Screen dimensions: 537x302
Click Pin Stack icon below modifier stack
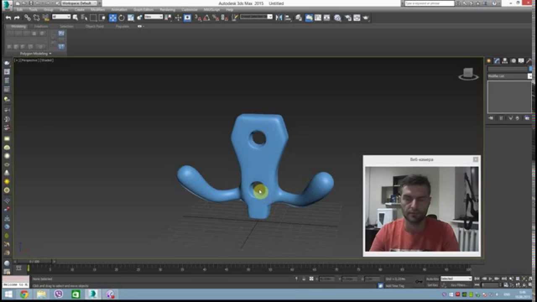491,118
